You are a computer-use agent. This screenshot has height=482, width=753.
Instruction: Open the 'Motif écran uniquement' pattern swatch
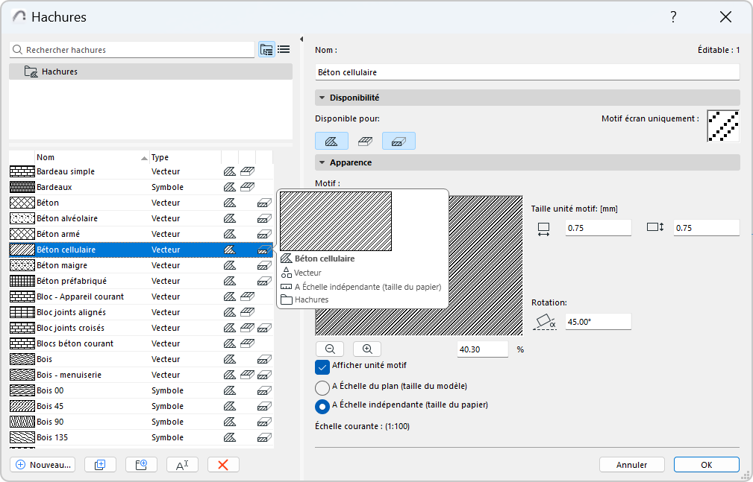pyautogui.click(x=722, y=126)
